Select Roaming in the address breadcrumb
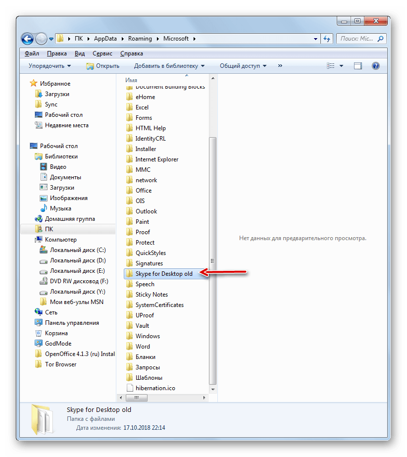407x457 pixels. [x=140, y=39]
